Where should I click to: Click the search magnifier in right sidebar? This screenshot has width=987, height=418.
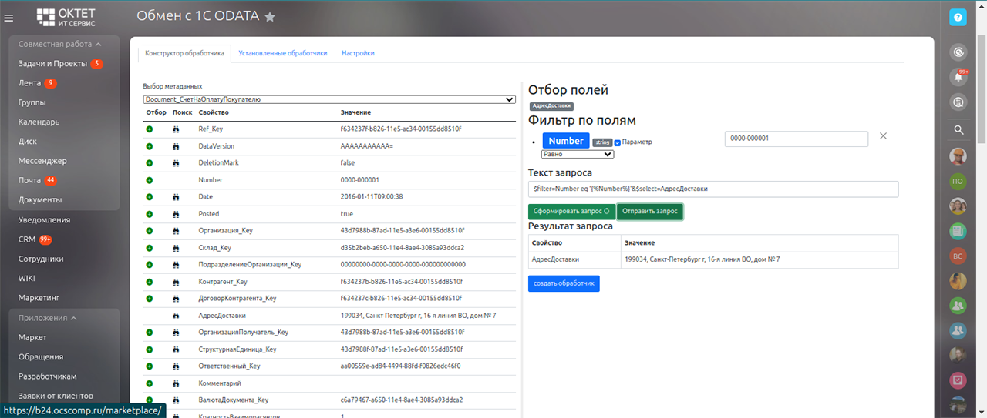[958, 129]
